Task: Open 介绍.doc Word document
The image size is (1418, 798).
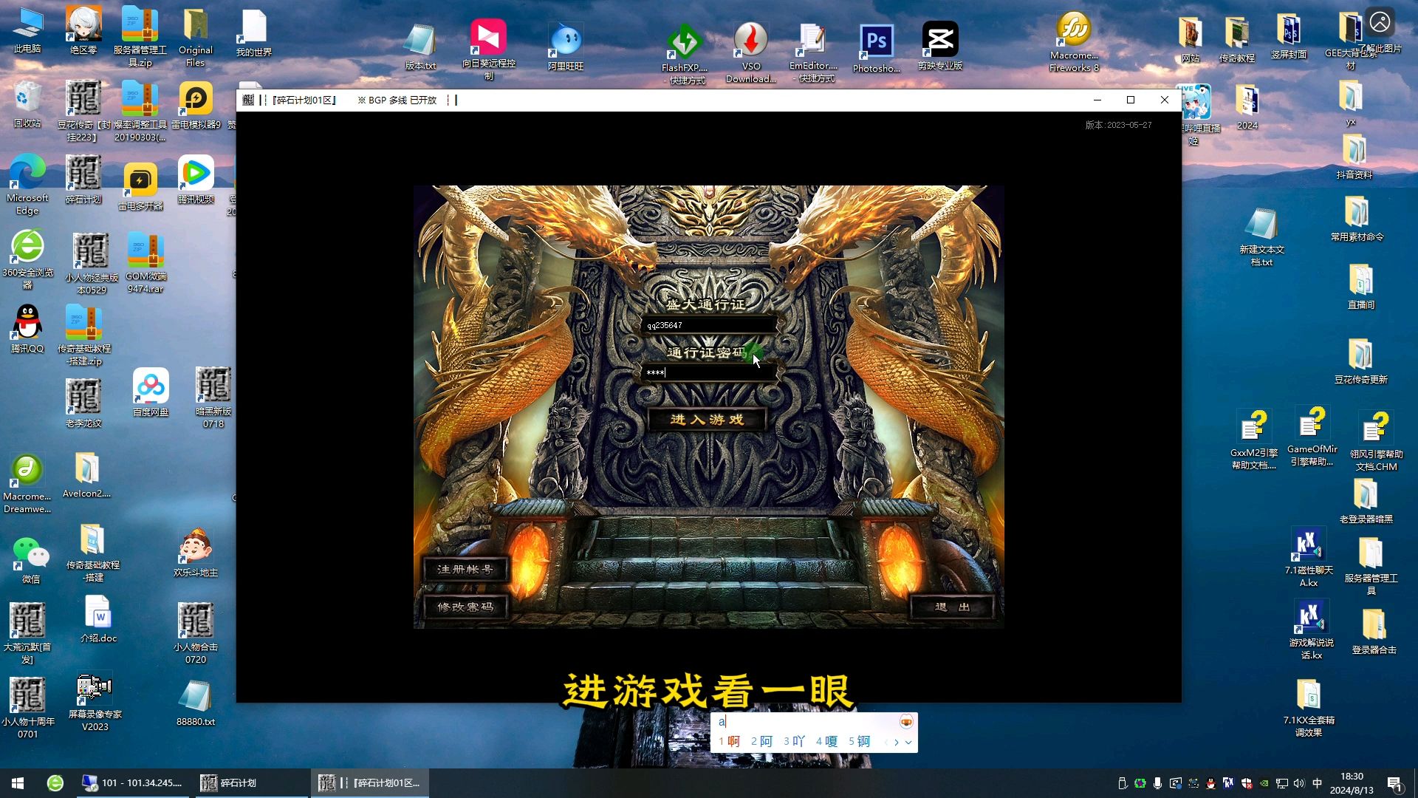Action: (x=98, y=619)
